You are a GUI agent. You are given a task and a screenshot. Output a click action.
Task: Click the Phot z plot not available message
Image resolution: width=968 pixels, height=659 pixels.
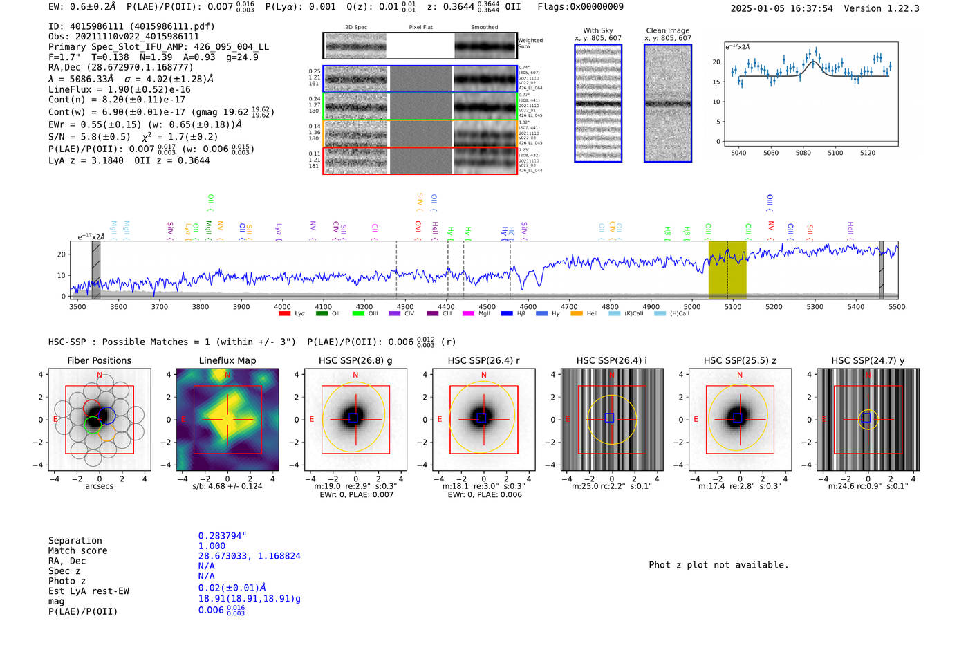(718, 565)
